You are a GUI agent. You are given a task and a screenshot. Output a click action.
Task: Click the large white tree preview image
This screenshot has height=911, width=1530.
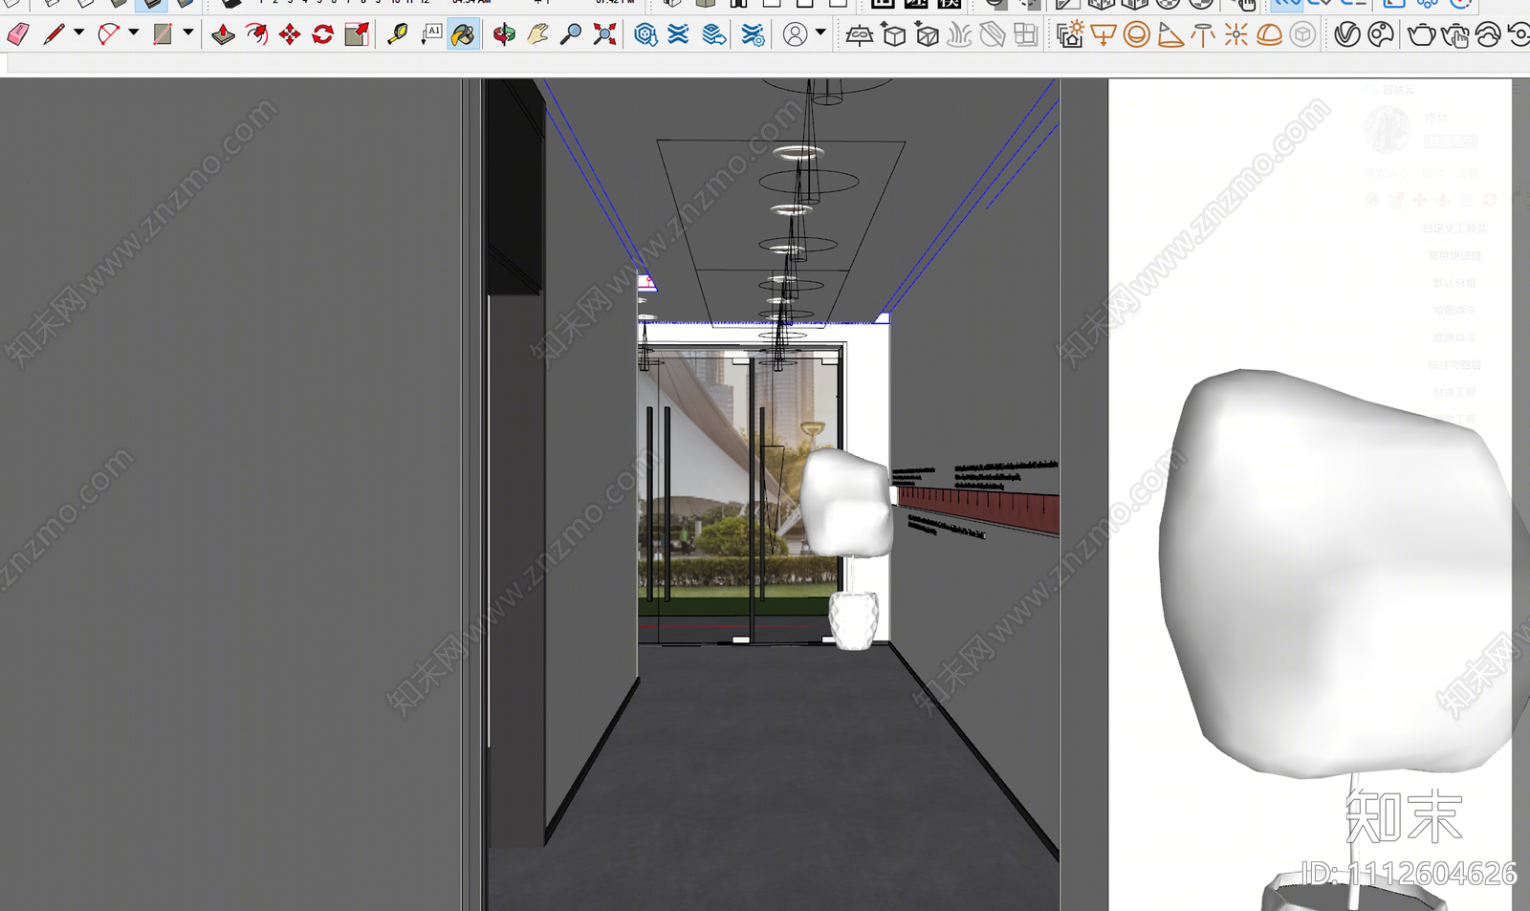tap(1339, 574)
